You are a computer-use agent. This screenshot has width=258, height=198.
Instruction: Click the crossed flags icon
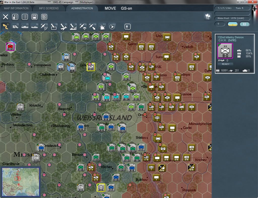(x=208, y=16)
